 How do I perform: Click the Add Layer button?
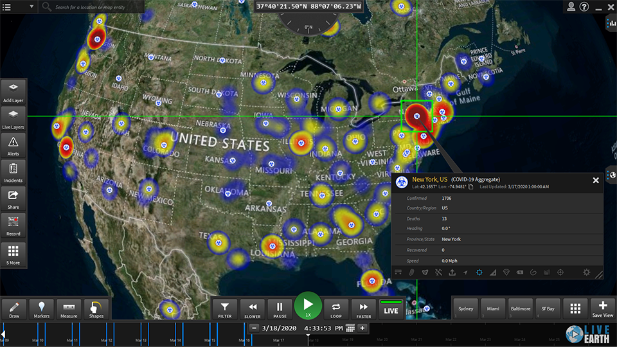pyautogui.click(x=13, y=92)
